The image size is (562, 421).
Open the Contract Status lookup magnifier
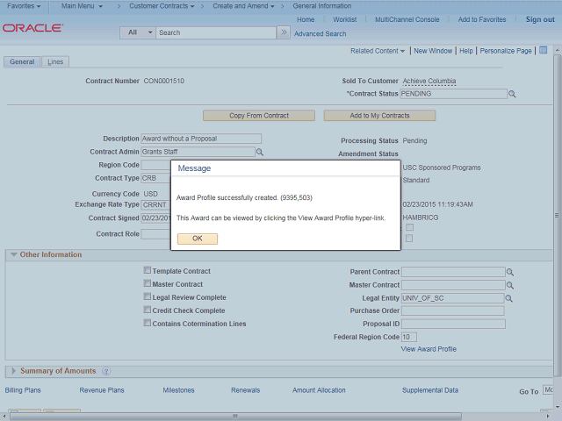(512, 94)
